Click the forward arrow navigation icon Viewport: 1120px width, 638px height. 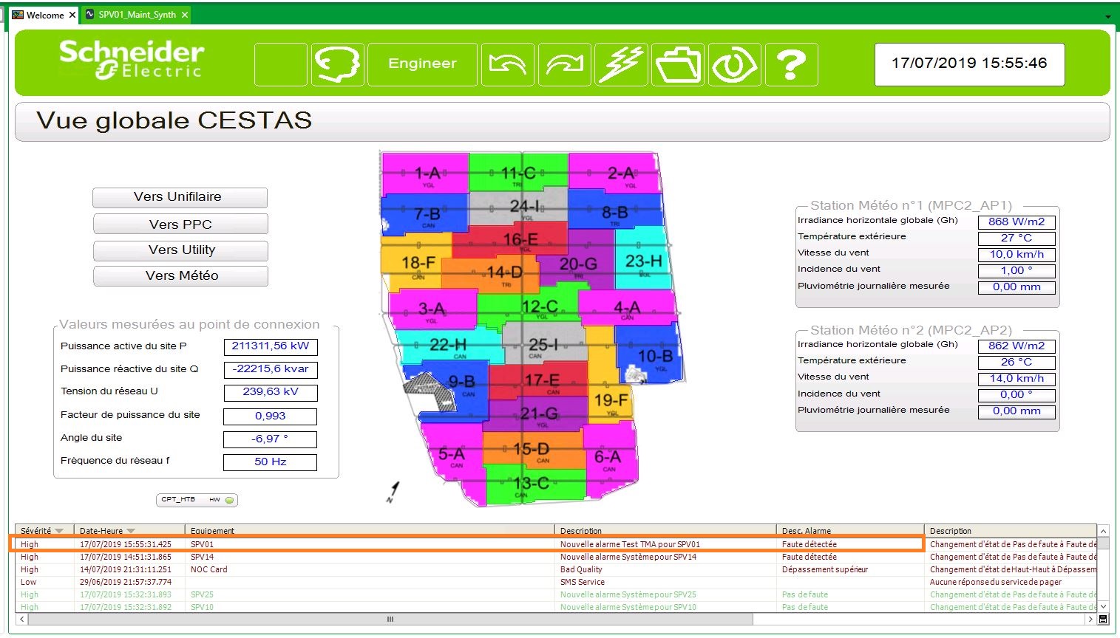point(564,64)
